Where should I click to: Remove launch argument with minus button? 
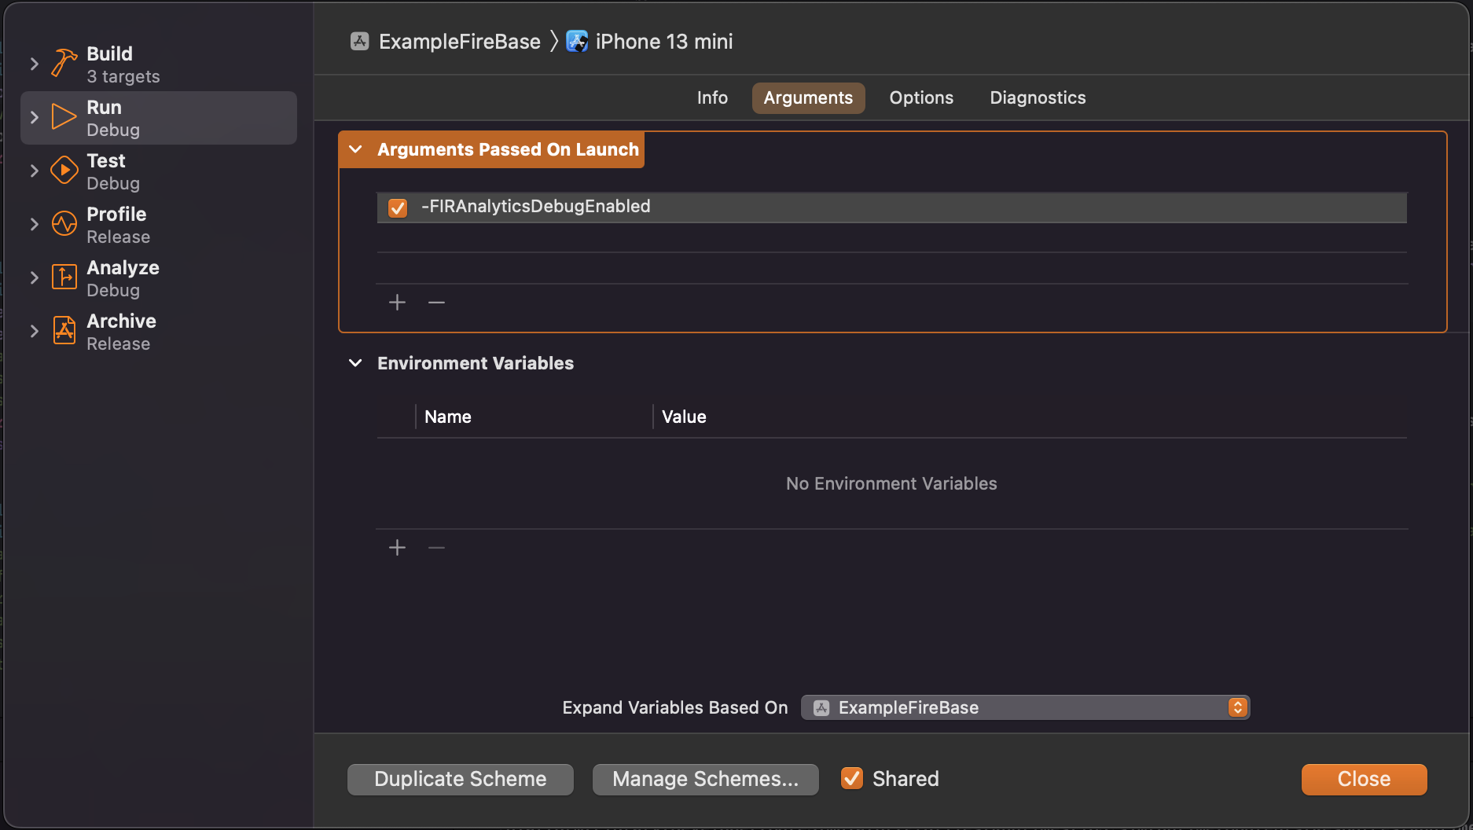pyautogui.click(x=436, y=303)
